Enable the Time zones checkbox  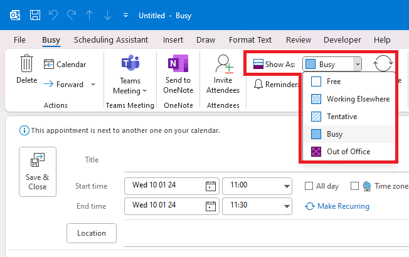[355, 186]
